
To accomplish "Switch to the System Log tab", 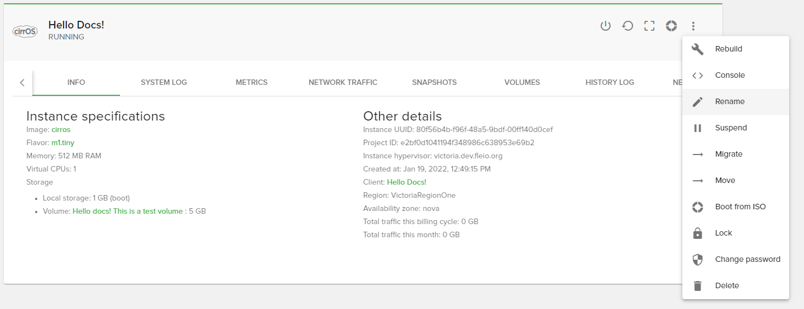I will pos(164,82).
